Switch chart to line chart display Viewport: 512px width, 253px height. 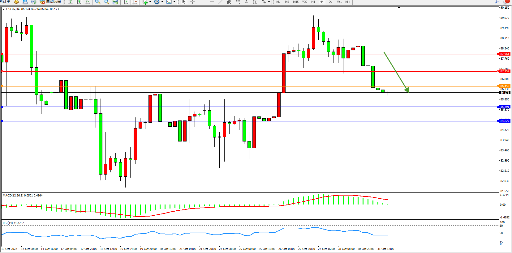click(x=88, y=2)
